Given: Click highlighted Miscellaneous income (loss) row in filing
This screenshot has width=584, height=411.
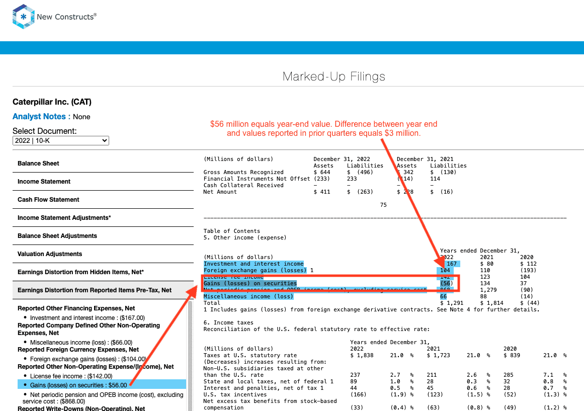Looking at the screenshot, I should click(x=248, y=297).
